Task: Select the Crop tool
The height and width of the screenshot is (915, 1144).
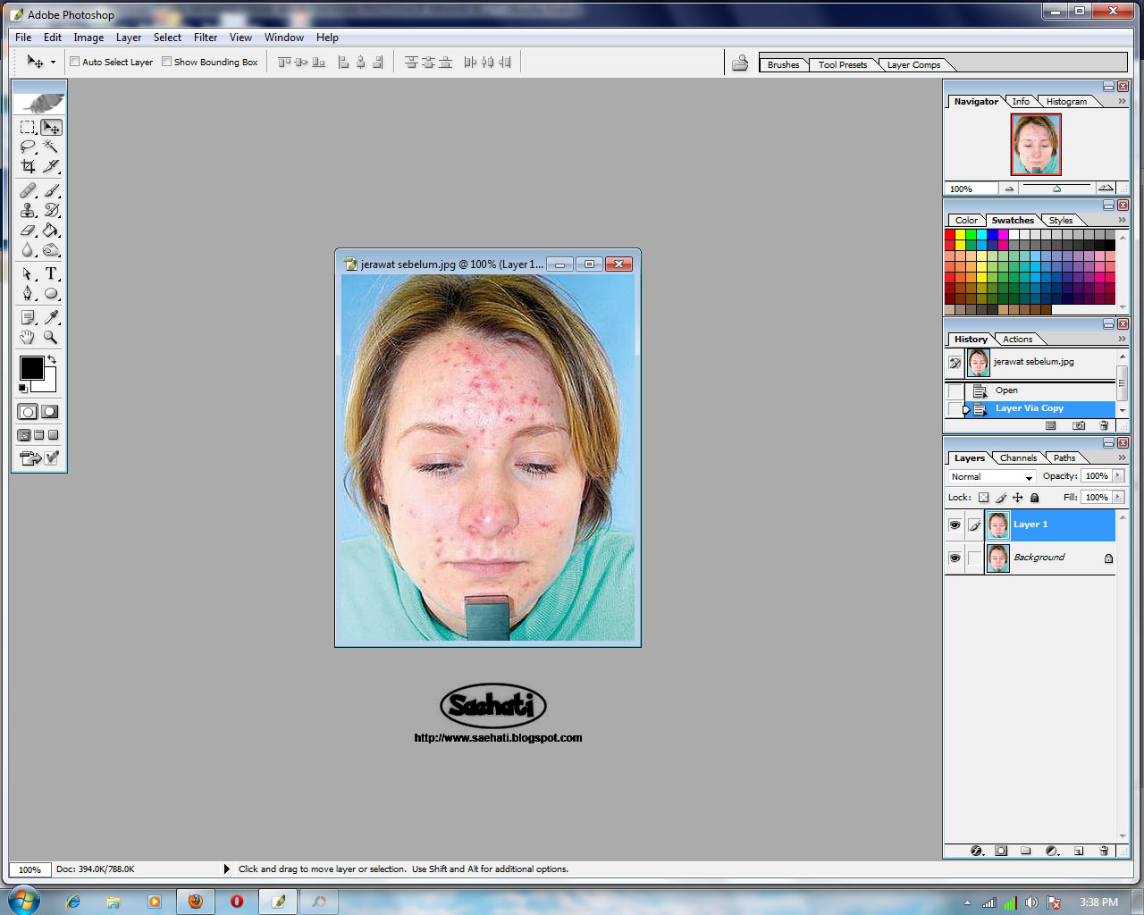Action: [x=28, y=167]
